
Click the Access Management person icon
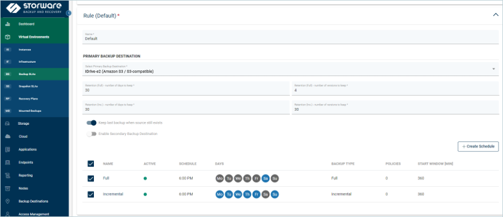click(8, 214)
